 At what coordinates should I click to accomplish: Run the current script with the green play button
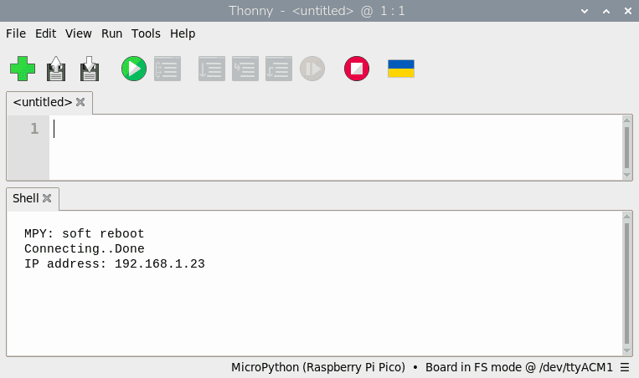tap(134, 69)
